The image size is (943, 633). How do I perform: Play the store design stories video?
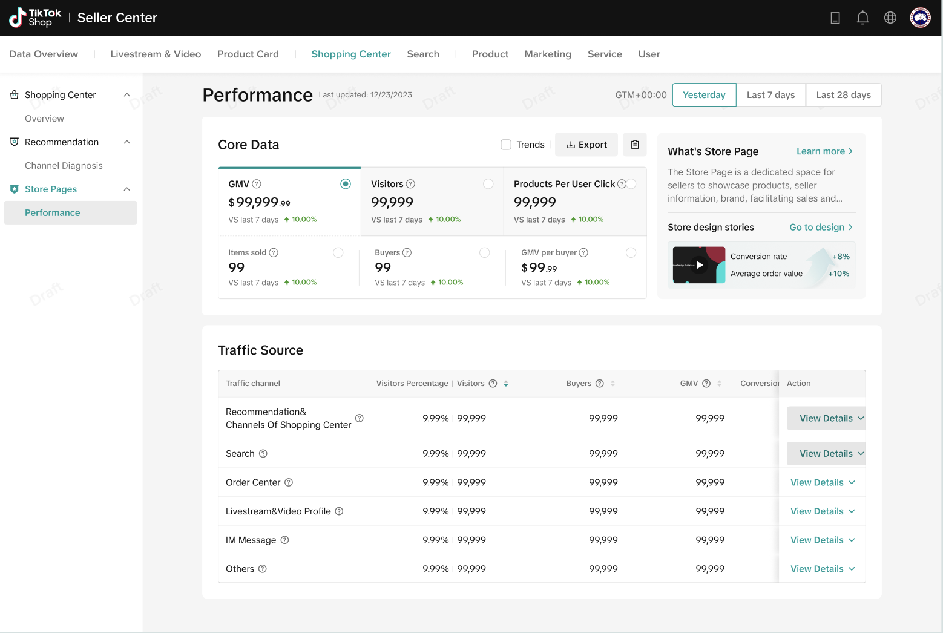click(699, 265)
